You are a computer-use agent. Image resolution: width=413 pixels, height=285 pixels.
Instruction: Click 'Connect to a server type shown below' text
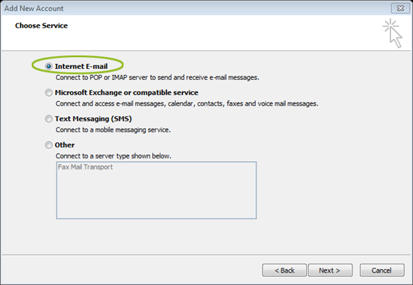(x=114, y=156)
